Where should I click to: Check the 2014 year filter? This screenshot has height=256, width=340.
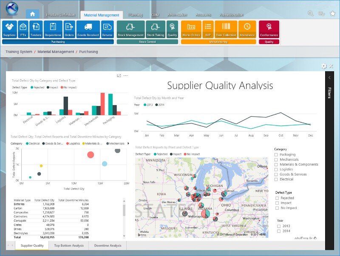[x=279, y=231]
